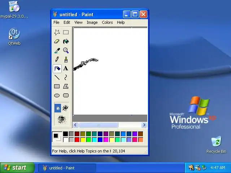Choose the navy blue palette swatch

[x=100, y=134]
